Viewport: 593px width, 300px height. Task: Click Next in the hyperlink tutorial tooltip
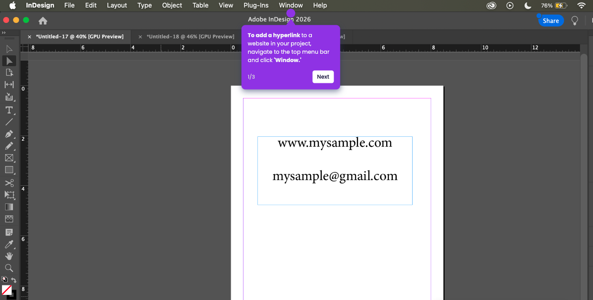click(323, 77)
